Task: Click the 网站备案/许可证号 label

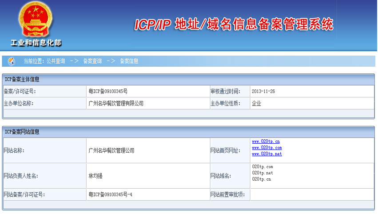Action: pos(24,194)
